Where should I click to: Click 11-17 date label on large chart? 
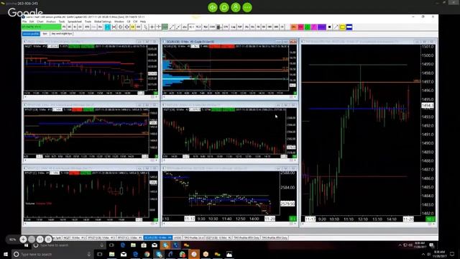(310, 219)
